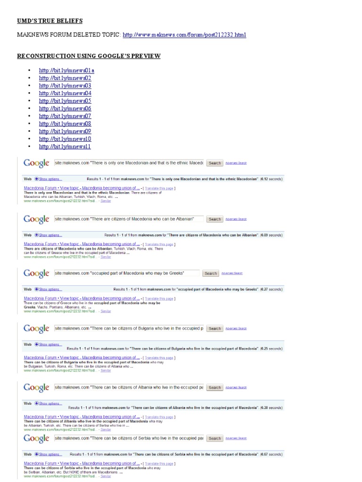Open the bit.ly/mnews04 link
This screenshot has width=362, height=482.
(65, 93)
